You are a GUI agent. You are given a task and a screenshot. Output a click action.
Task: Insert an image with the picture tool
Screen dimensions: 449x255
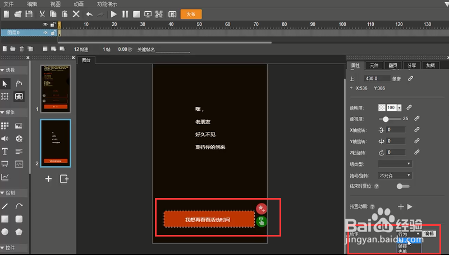point(19,126)
